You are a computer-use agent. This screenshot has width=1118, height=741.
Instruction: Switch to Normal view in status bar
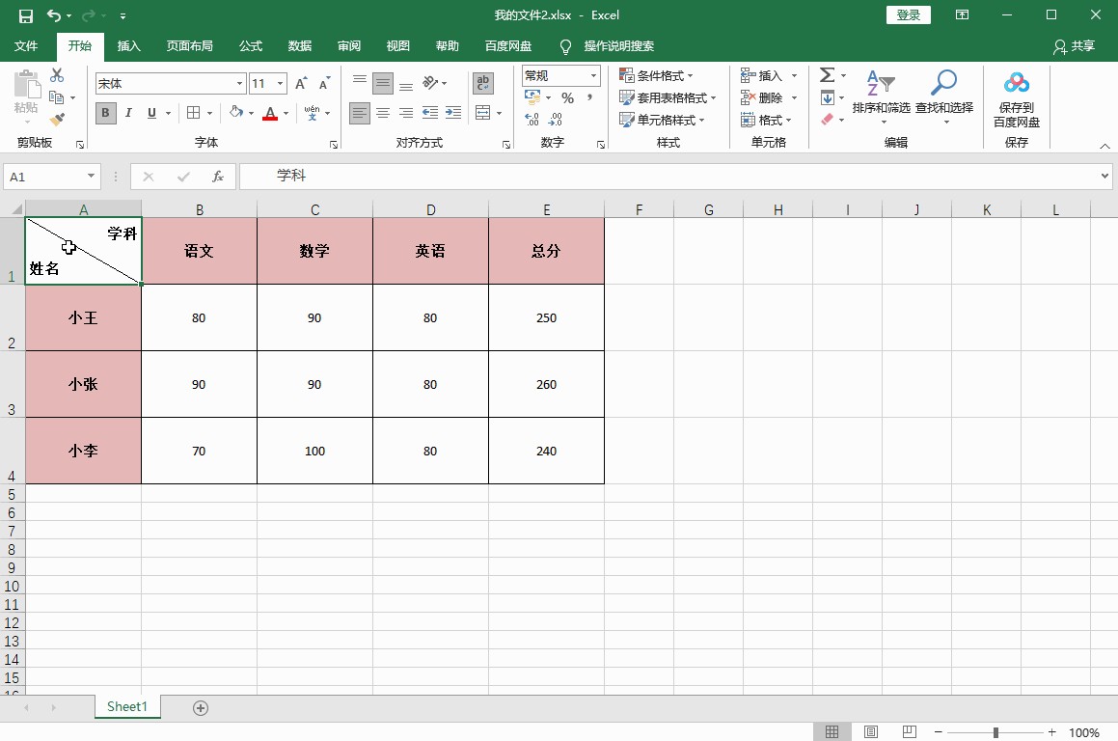(832, 731)
